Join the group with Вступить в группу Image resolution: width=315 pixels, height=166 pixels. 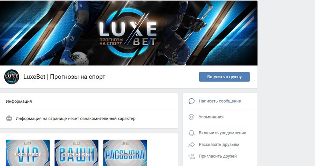click(x=224, y=77)
